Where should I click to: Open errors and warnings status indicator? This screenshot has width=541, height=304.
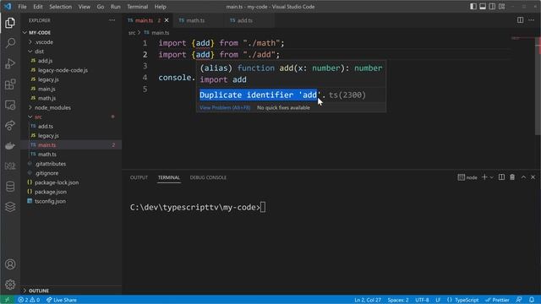point(29,300)
